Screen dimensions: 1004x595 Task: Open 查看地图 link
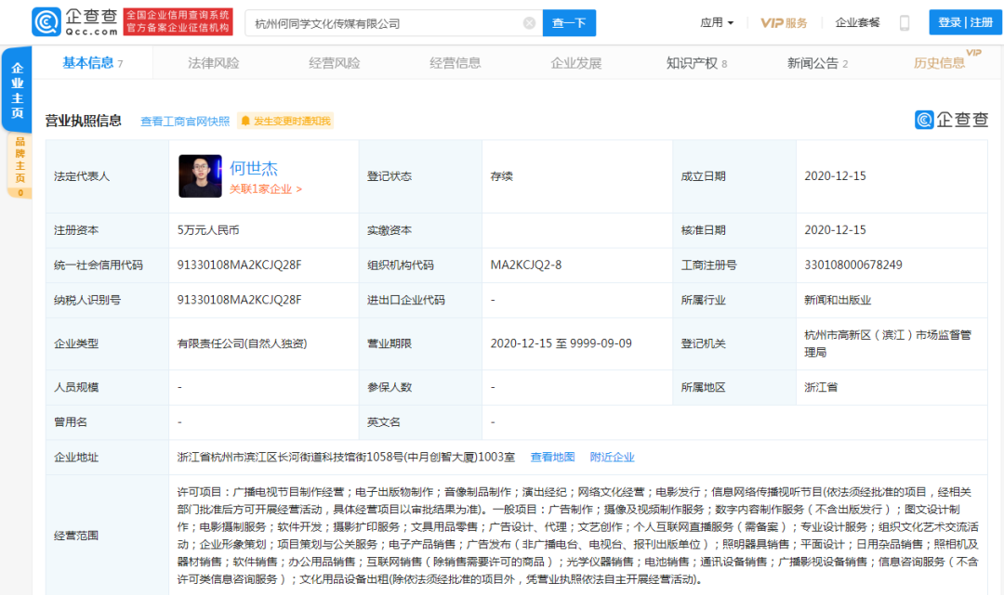coord(552,457)
